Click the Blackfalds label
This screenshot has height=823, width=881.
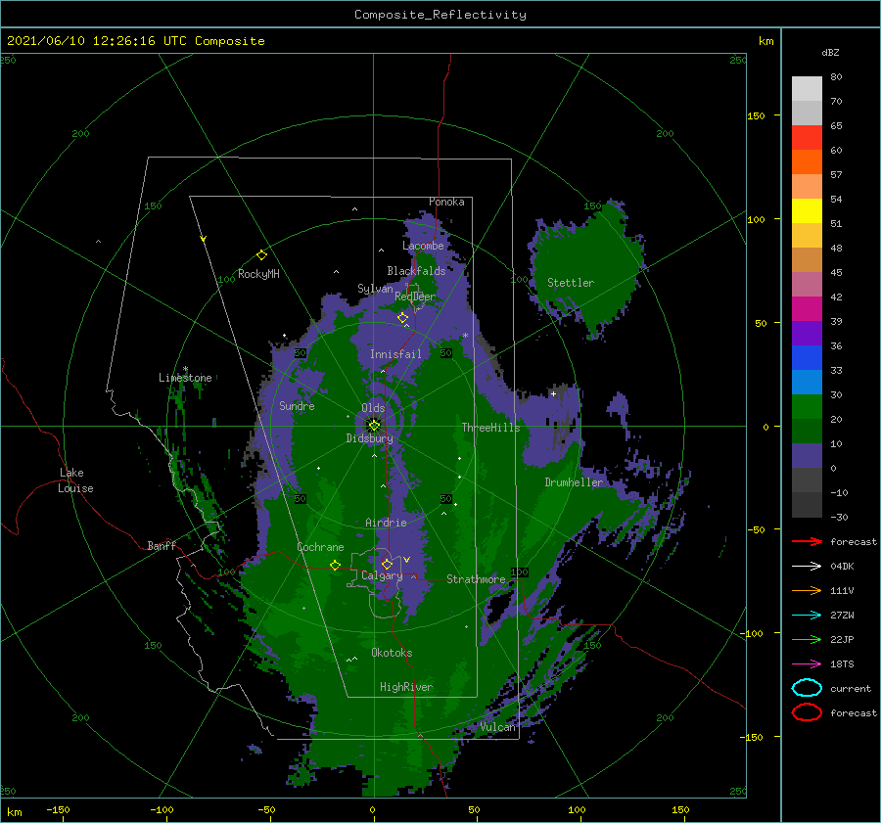(x=416, y=271)
